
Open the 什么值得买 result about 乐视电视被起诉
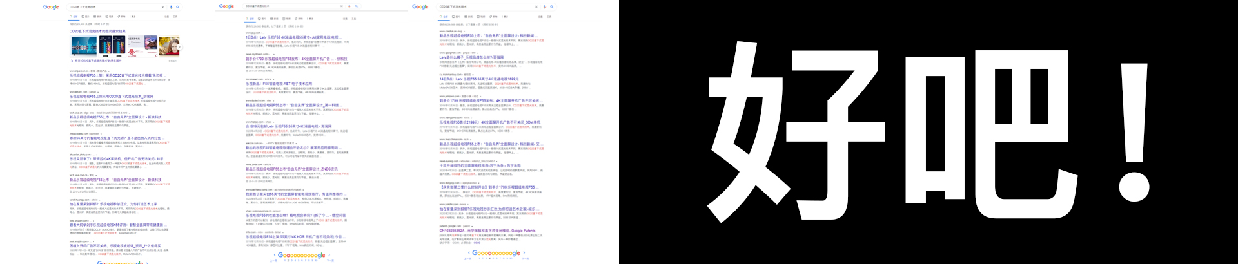coord(115,246)
